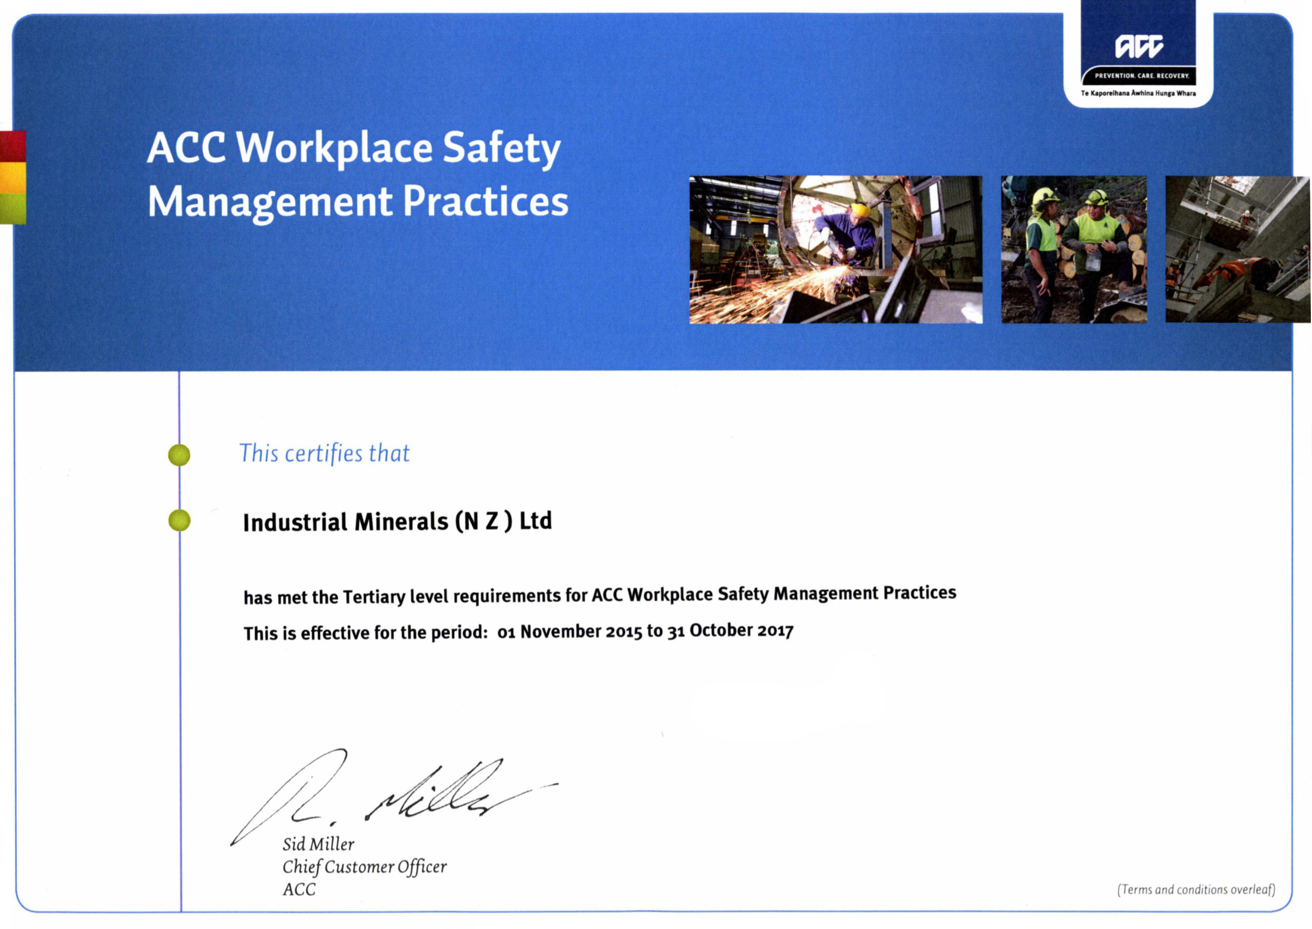Click the printed name Sid Miller

[x=318, y=844]
